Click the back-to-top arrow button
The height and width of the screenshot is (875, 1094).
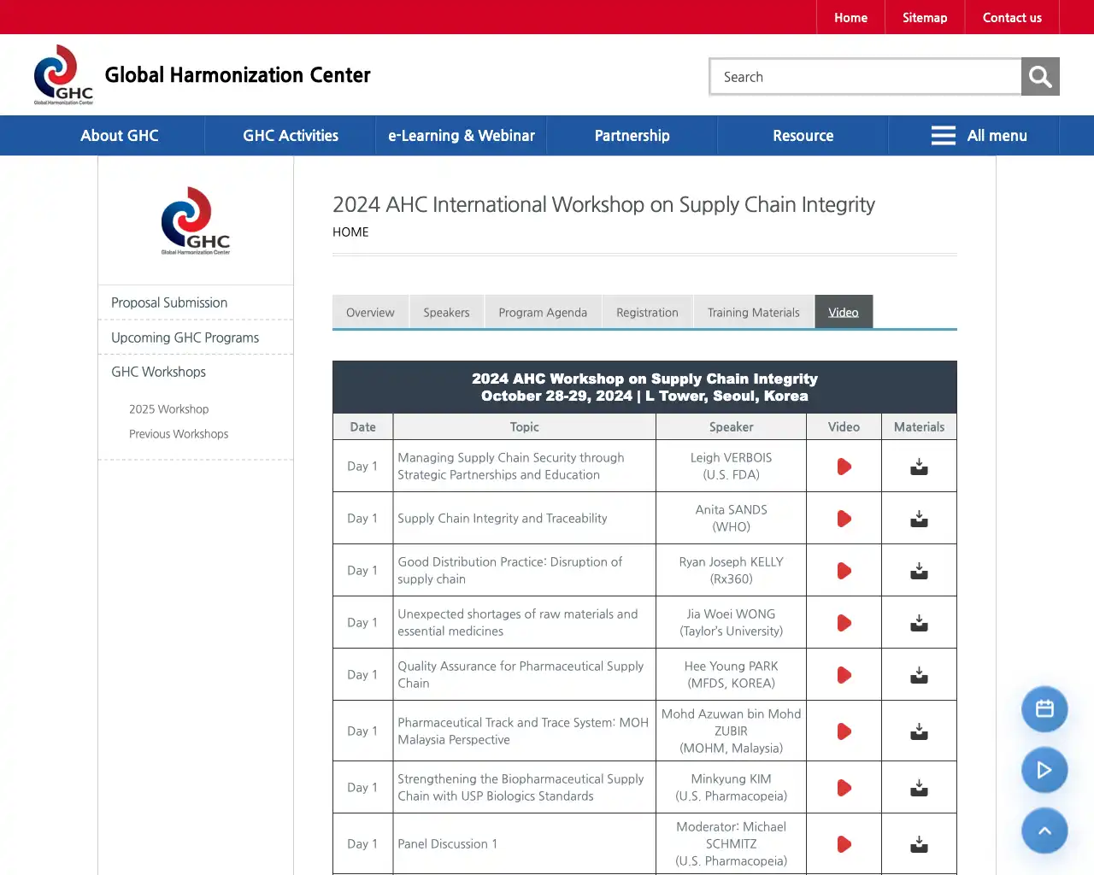pos(1044,831)
